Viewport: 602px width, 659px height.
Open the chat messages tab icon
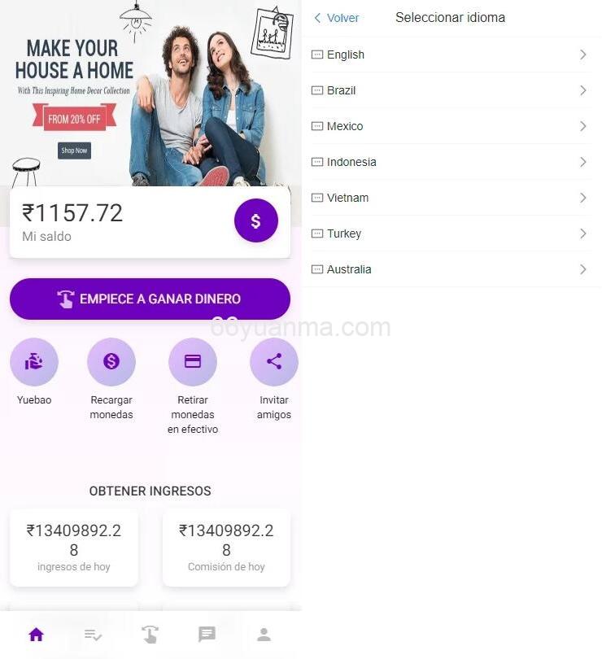[x=207, y=635]
